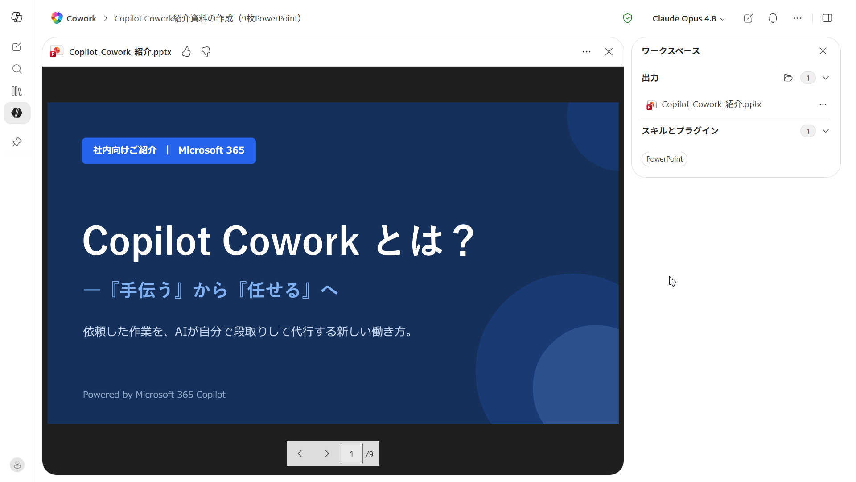Close the ワークスペース panel

pos(823,51)
